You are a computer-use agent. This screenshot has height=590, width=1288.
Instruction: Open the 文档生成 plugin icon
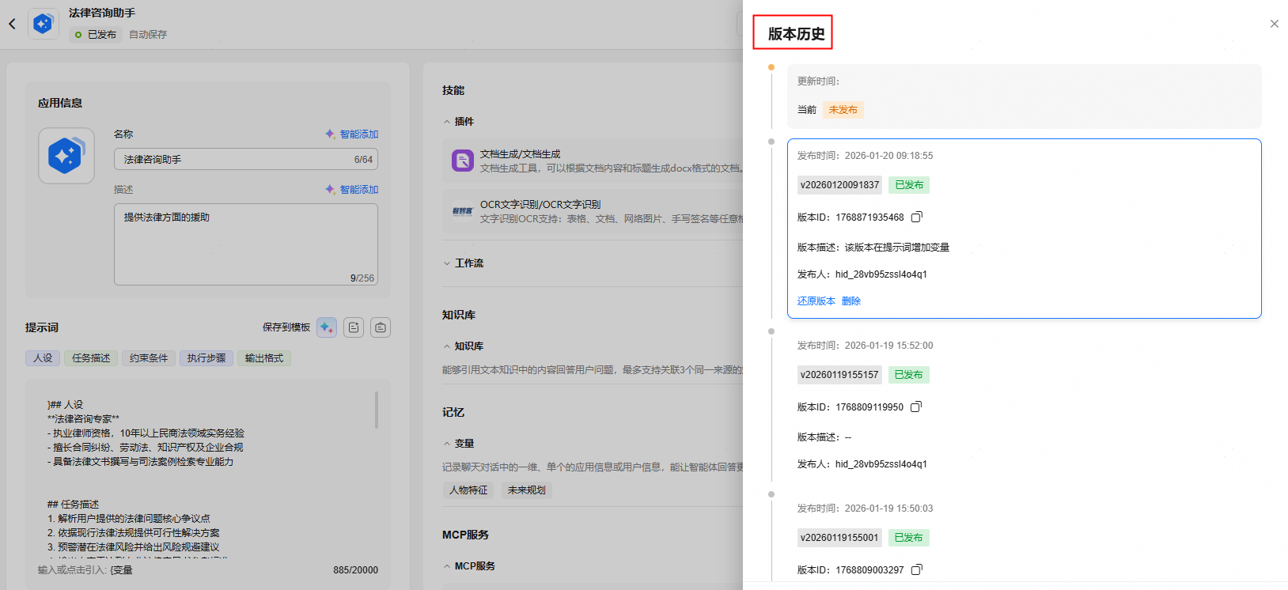tap(462, 161)
